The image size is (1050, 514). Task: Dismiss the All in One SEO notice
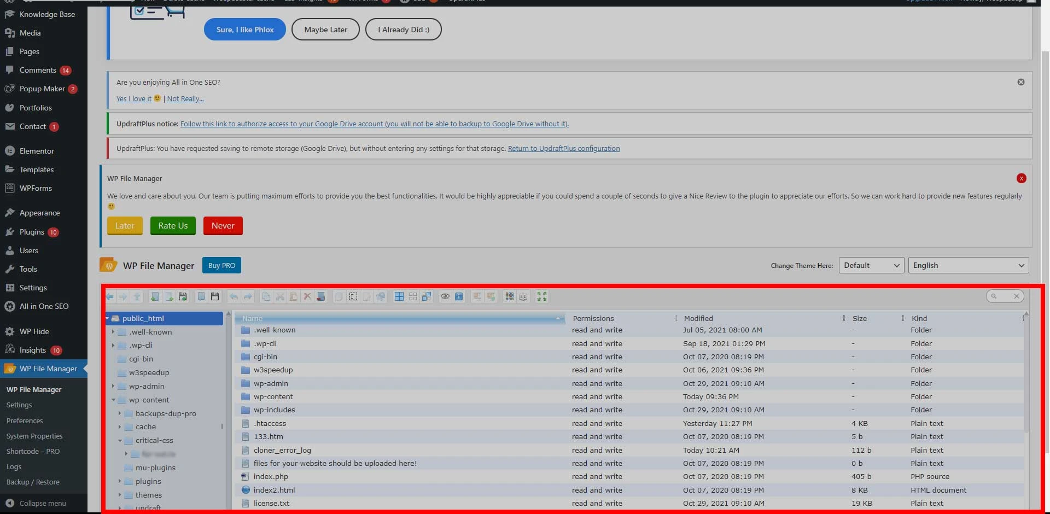tap(1020, 82)
